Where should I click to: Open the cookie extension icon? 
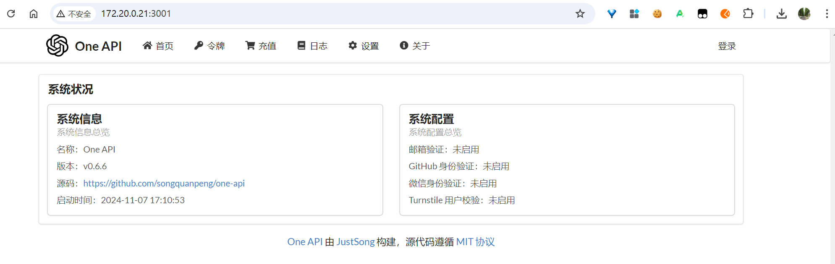(657, 14)
